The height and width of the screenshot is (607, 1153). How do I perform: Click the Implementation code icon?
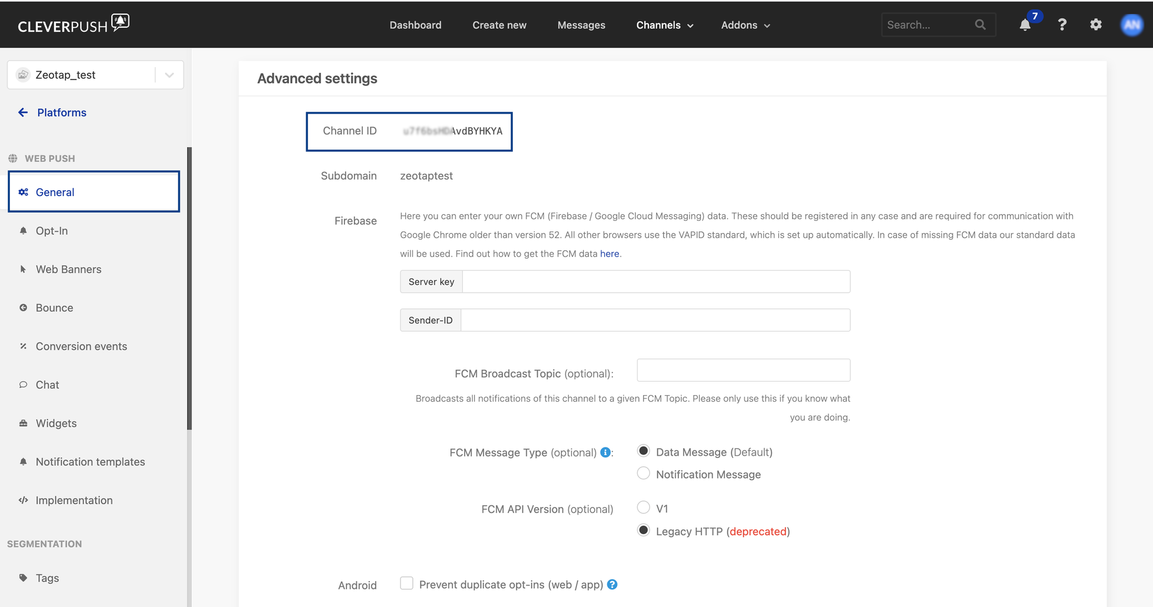click(x=23, y=500)
